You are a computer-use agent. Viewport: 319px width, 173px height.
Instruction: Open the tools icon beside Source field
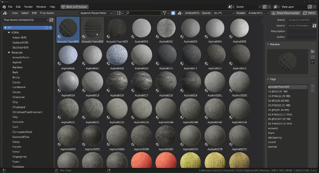click(314, 25)
